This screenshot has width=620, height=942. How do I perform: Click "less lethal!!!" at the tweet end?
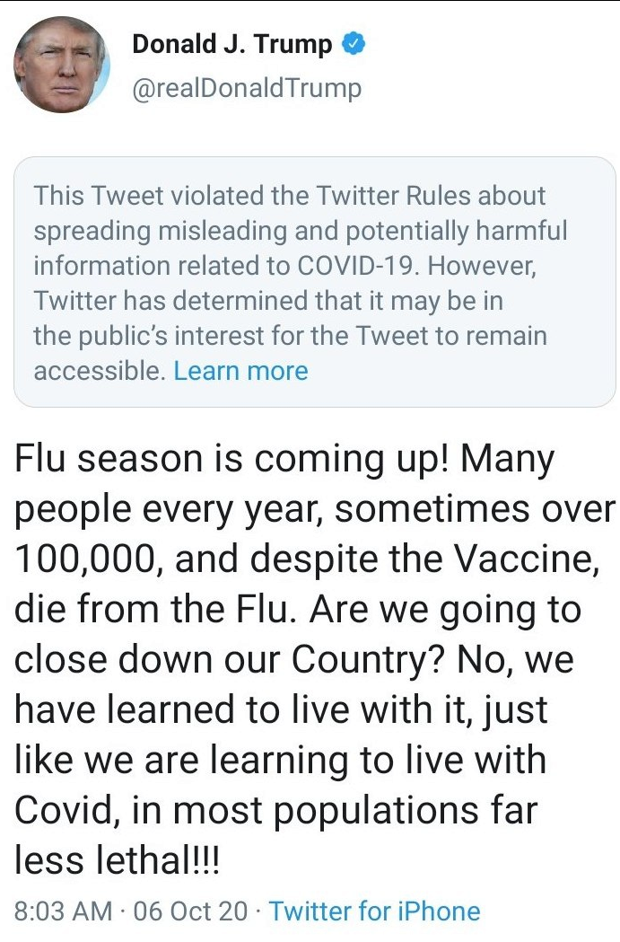point(118,860)
